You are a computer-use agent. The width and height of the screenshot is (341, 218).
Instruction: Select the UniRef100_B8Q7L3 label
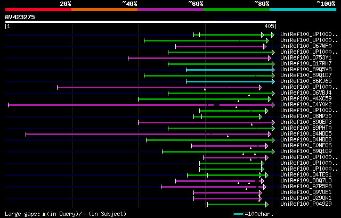click(306, 181)
